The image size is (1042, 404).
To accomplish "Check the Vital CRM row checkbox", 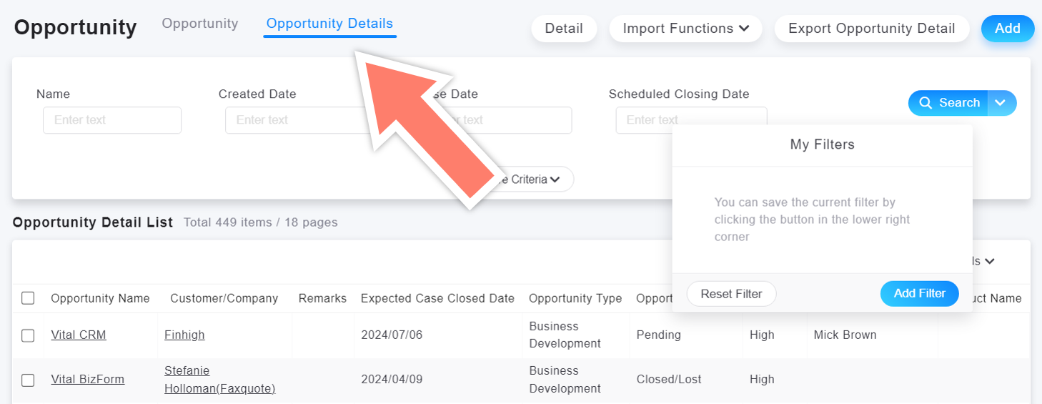I will 28,335.
